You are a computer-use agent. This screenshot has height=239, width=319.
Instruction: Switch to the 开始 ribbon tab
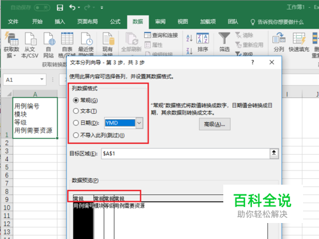click(x=37, y=22)
